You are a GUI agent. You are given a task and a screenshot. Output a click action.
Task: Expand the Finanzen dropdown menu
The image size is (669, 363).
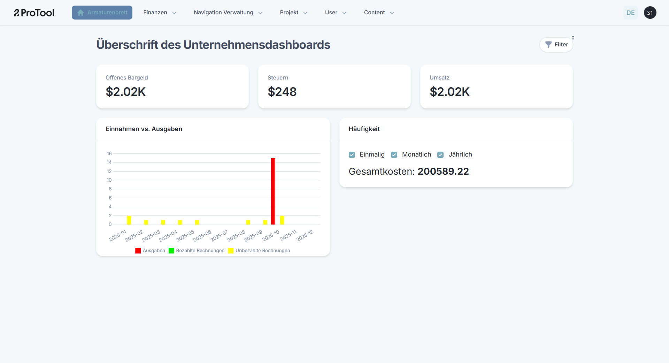click(x=160, y=13)
